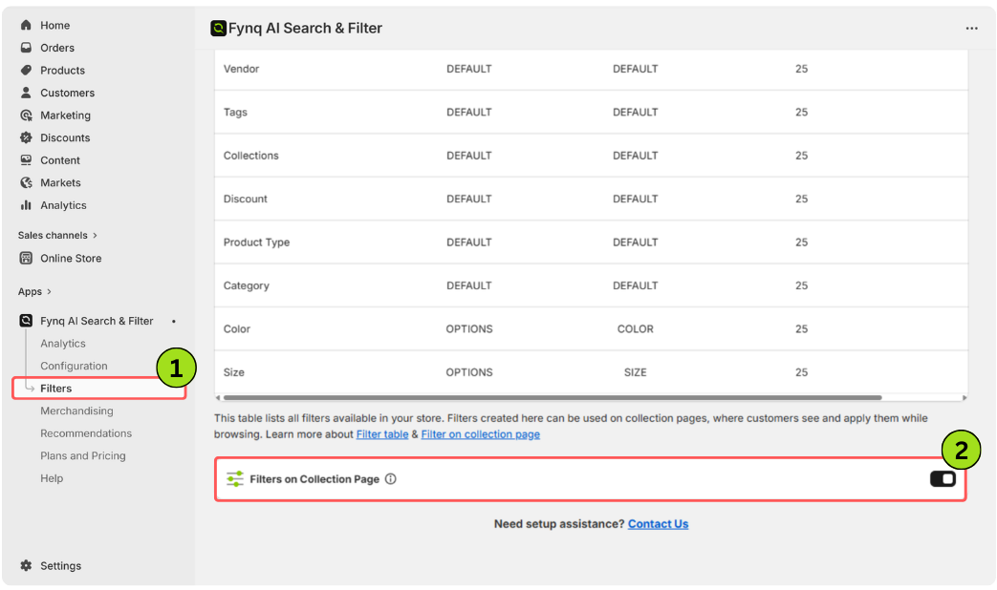Open Fynq AI Search & Filter in sidebar
The width and height of the screenshot is (997, 590).
point(97,322)
